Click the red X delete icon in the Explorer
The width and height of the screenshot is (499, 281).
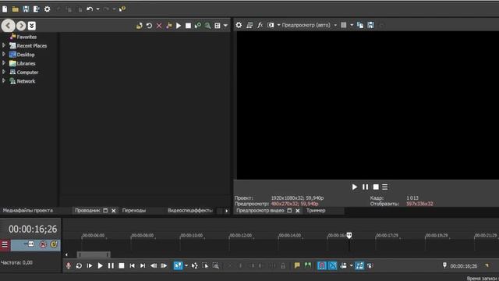159,26
